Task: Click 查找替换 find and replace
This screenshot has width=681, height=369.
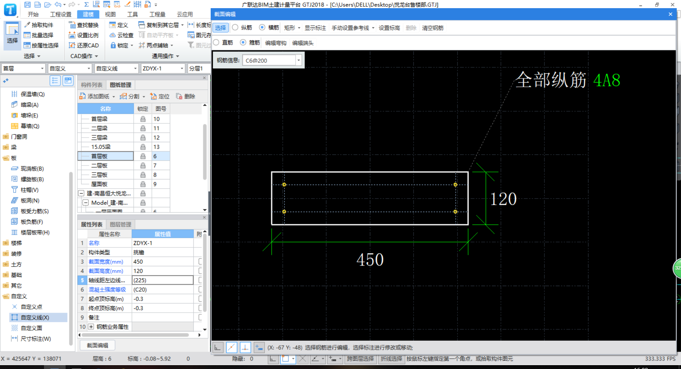Action: coord(84,25)
